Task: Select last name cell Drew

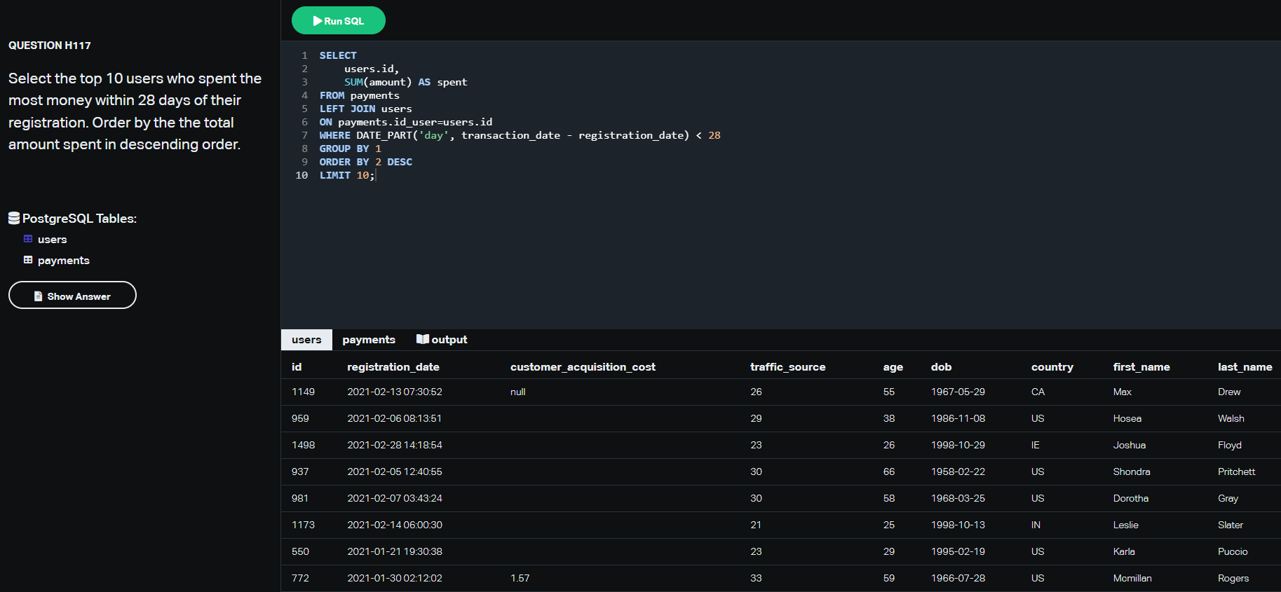Action: click(x=1229, y=392)
